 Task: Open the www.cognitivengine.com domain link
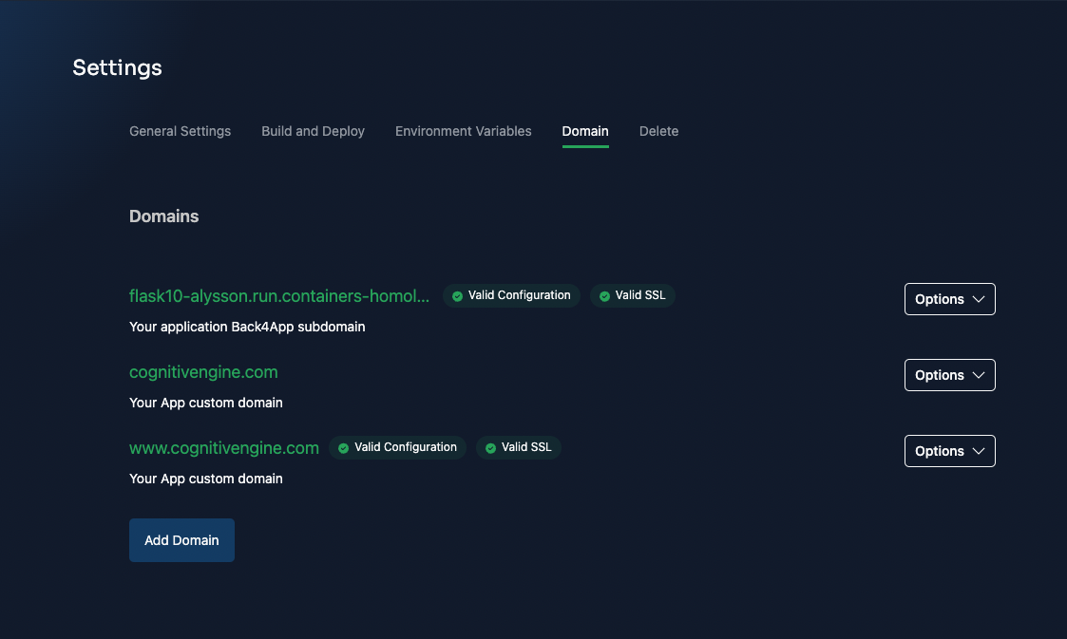(x=224, y=447)
